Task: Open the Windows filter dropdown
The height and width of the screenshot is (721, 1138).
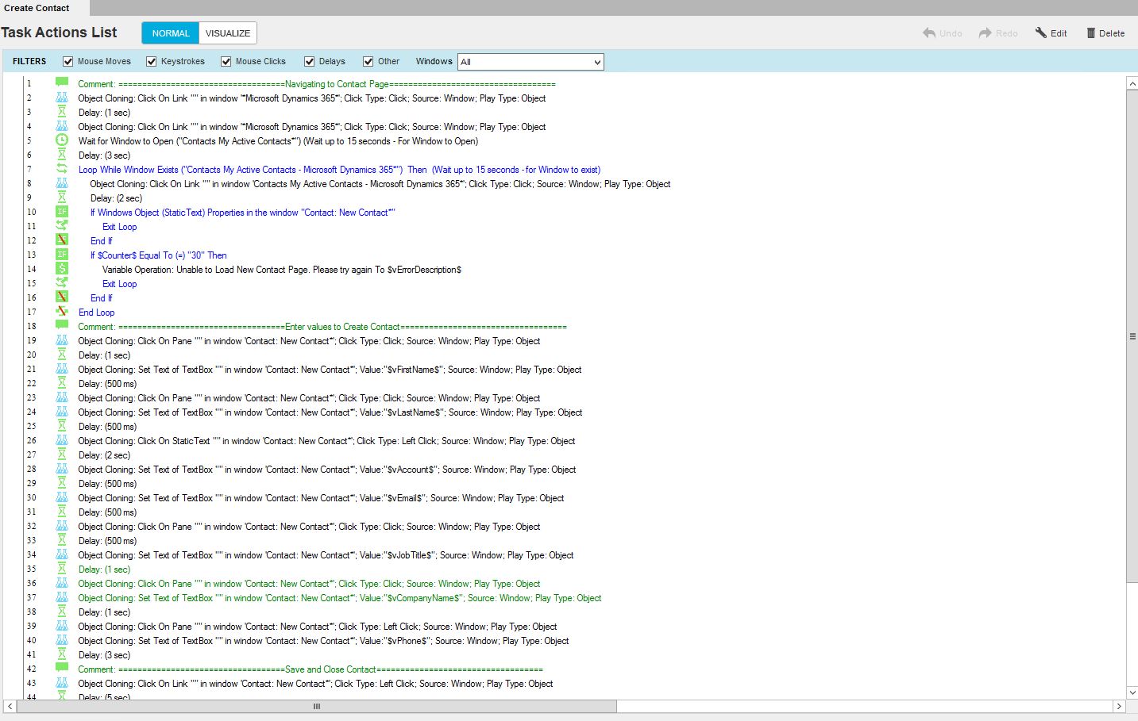Action: point(530,62)
